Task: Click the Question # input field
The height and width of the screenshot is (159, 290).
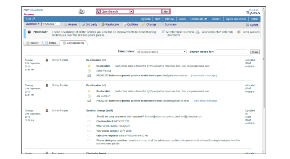Action: tap(50, 24)
